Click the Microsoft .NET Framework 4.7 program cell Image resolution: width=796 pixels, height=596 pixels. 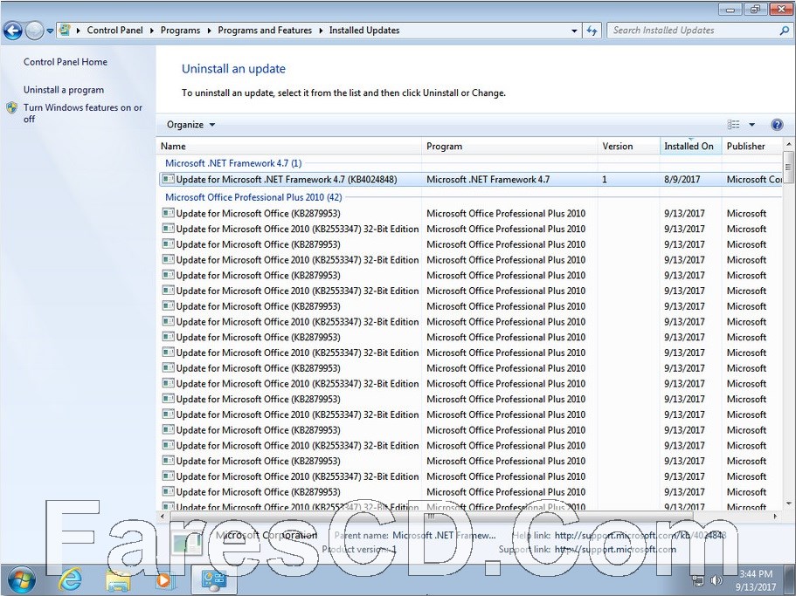[x=488, y=180]
